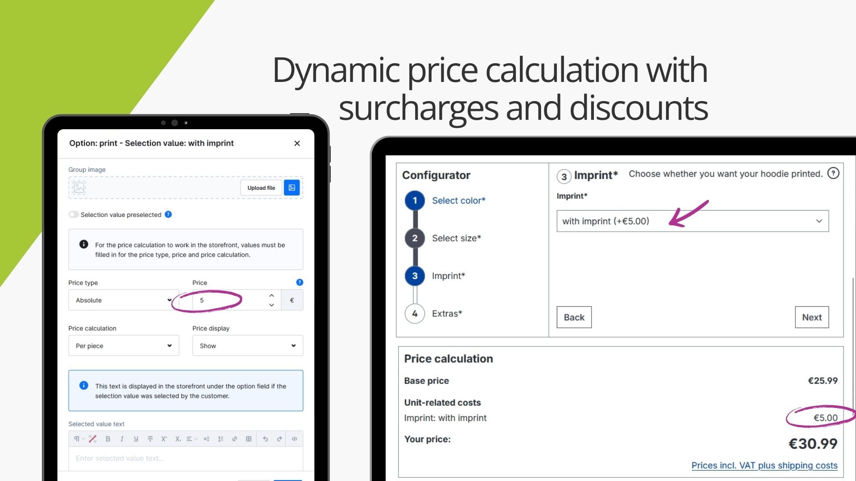Toggle code view in the text editor
The image size is (856, 481).
(x=294, y=439)
